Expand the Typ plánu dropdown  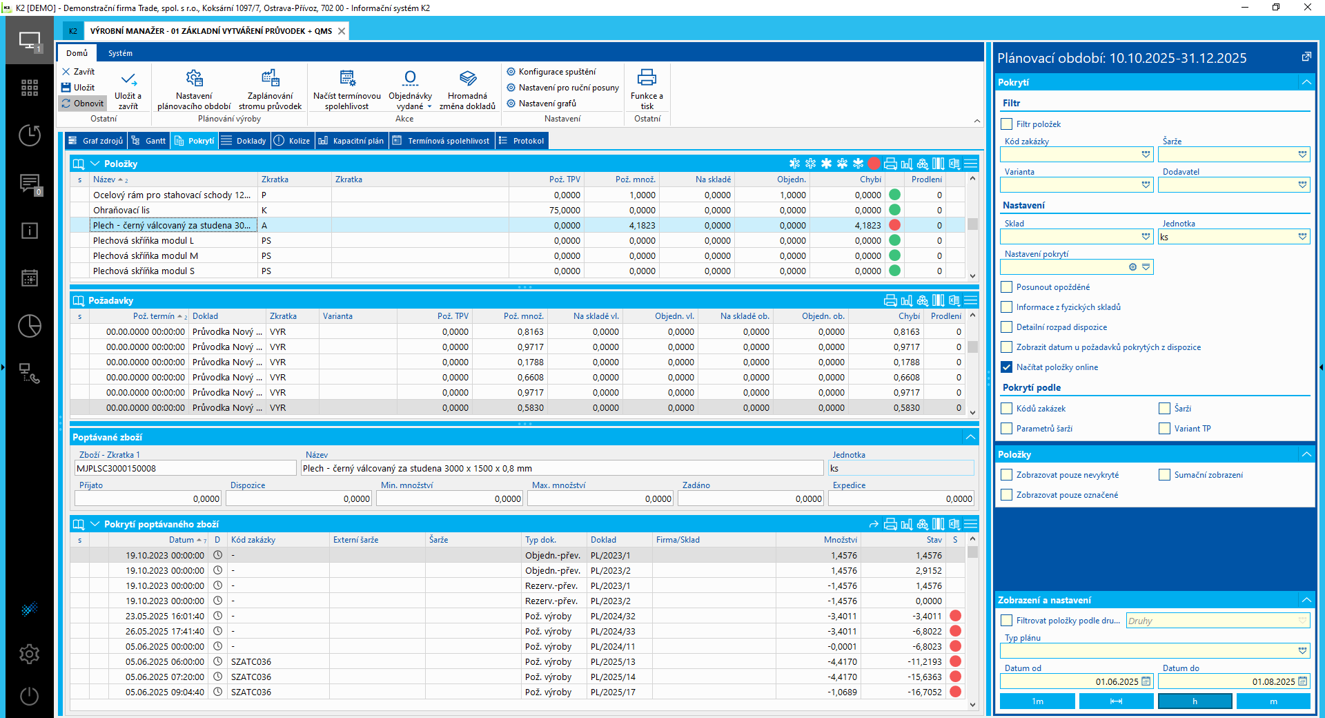pos(1302,651)
